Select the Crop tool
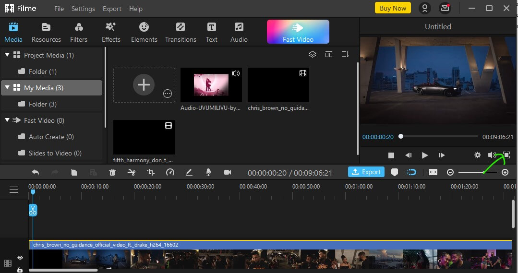 coord(151,172)
